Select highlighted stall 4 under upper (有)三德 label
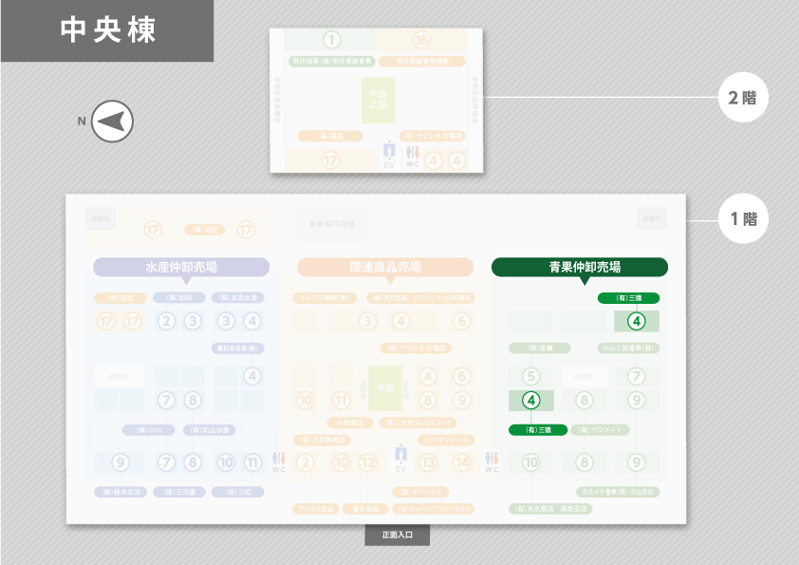This screenshot has width=799, height=565. (637, 321)
